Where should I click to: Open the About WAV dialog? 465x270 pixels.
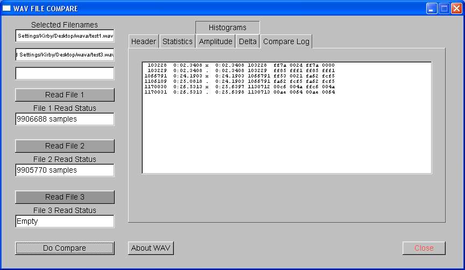[151, 248]
